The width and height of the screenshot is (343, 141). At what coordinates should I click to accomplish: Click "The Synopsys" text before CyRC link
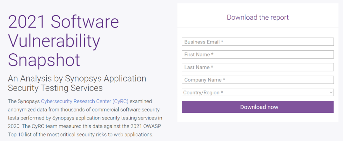pyautogui.click(x=24, y=101)
